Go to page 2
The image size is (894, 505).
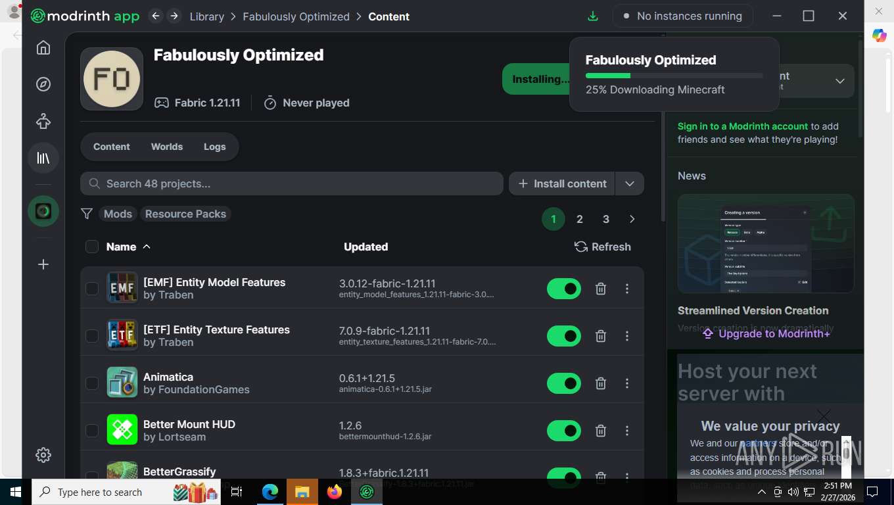coord(580,219)
